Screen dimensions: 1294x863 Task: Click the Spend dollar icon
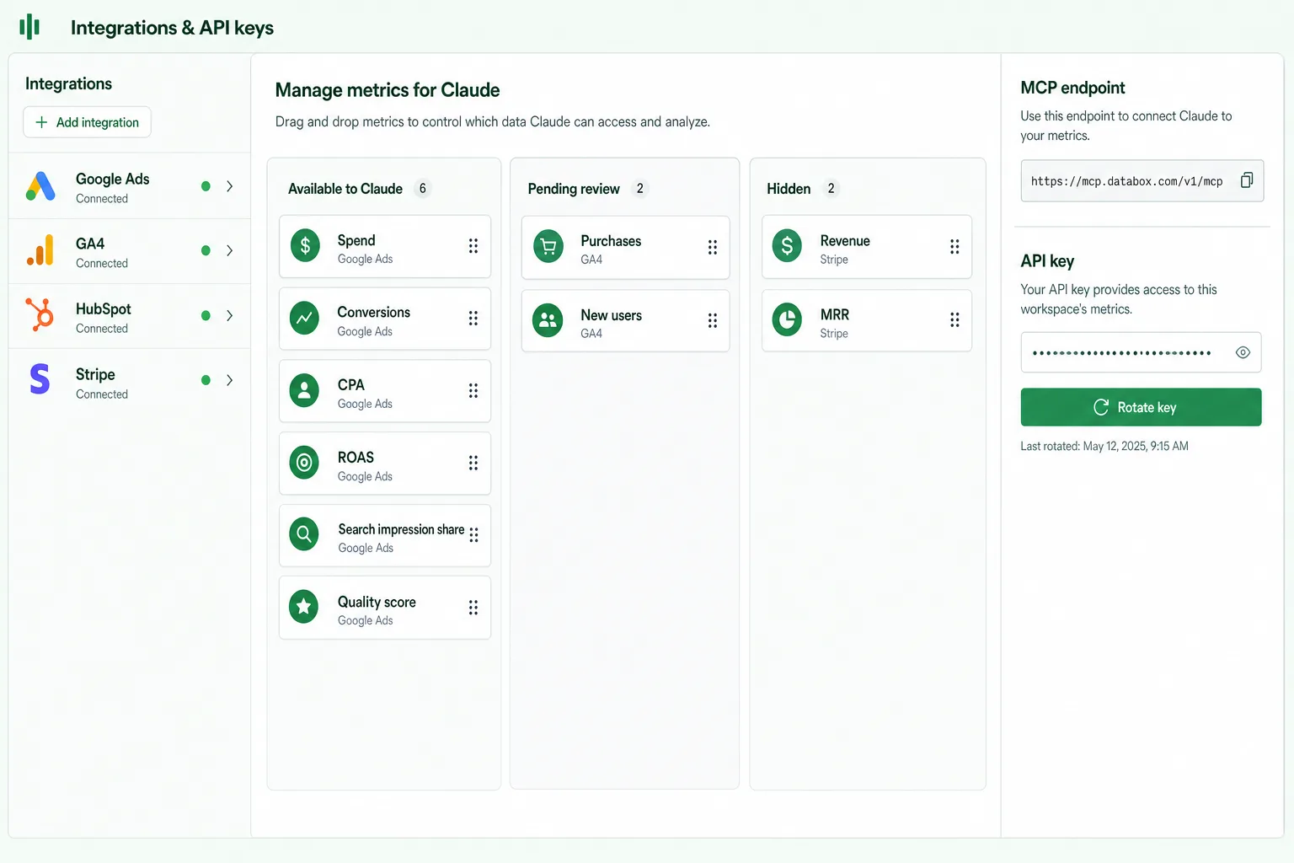pos(305,245)
